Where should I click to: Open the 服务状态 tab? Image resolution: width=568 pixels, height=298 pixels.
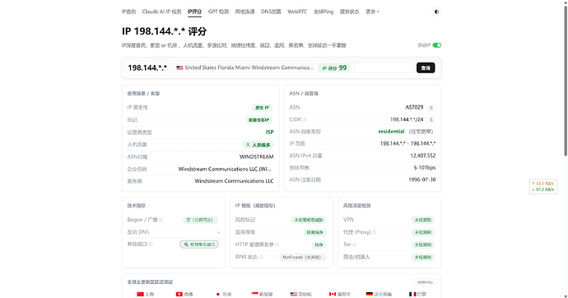coord(350,12)
